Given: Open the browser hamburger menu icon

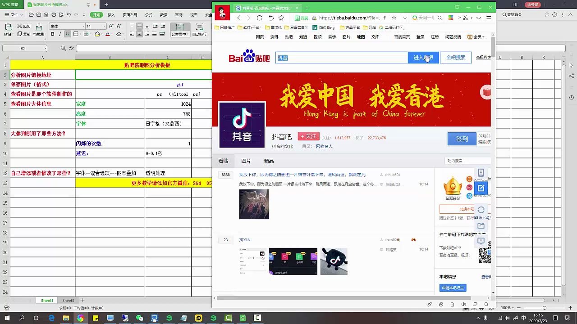Looking at the screenshot, I should 489,18.
